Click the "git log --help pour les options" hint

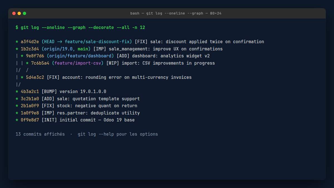118,134
